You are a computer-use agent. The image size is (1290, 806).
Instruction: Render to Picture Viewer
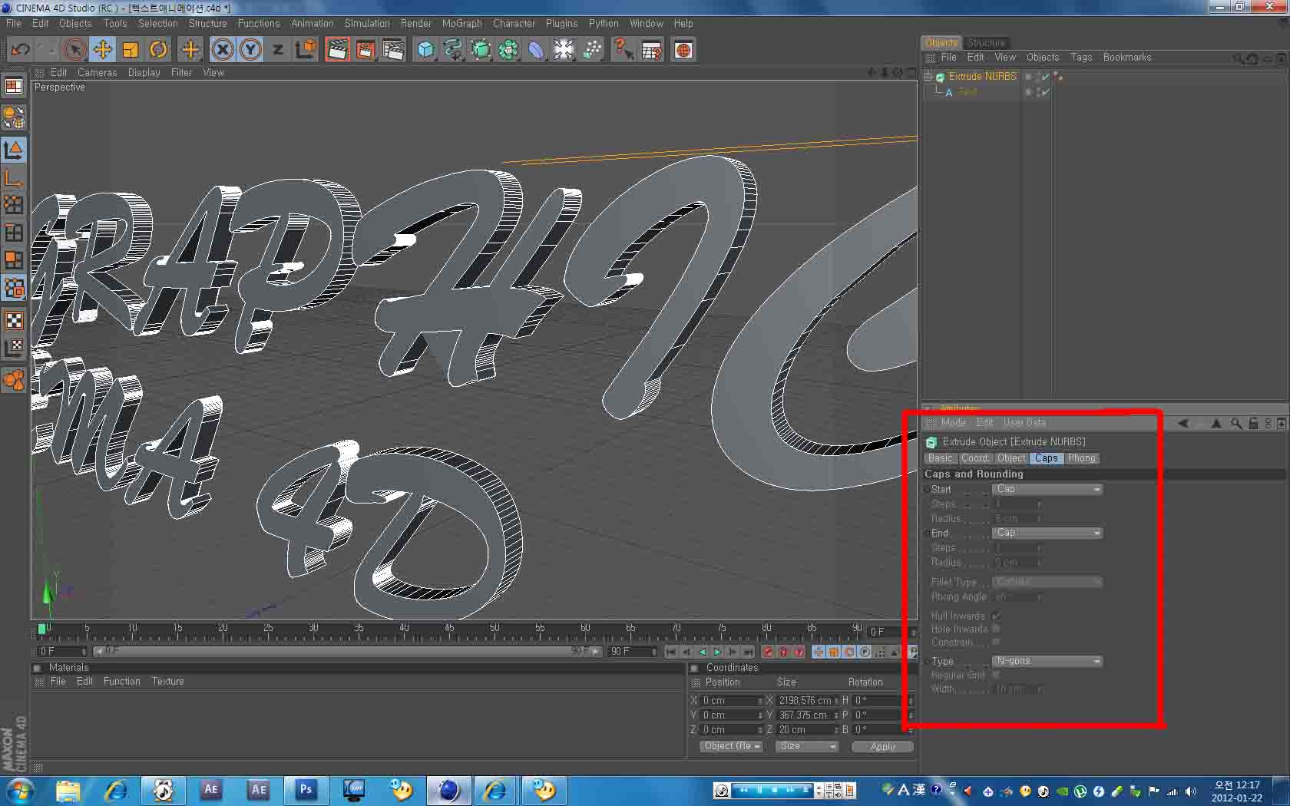(x=365, y=50)
